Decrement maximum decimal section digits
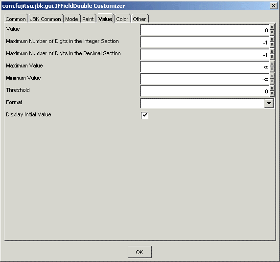Image resolution: width=280 pixels, height=262 pixels. (x=272, y=57)
